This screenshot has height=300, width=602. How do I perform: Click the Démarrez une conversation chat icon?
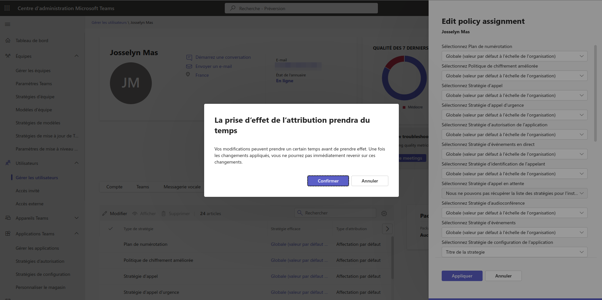(x=189, y=57)
